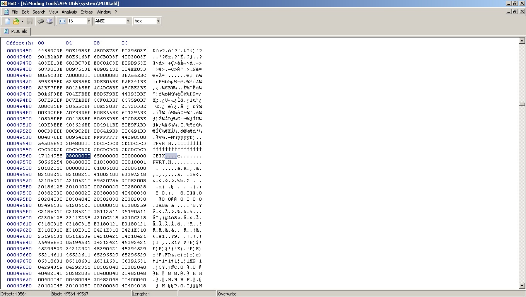Click the decoded text starting with TPVR

coord(177,143)
